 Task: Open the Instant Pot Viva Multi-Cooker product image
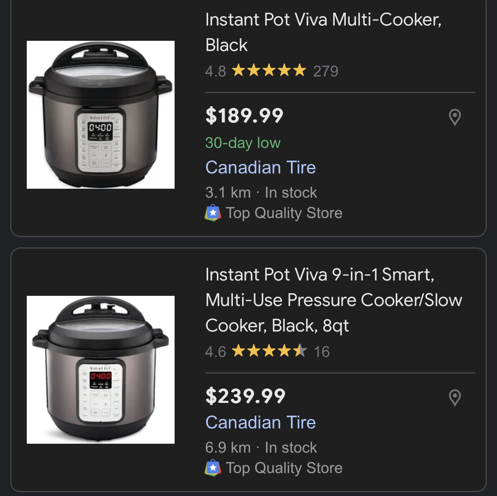(x=101, y=115)
